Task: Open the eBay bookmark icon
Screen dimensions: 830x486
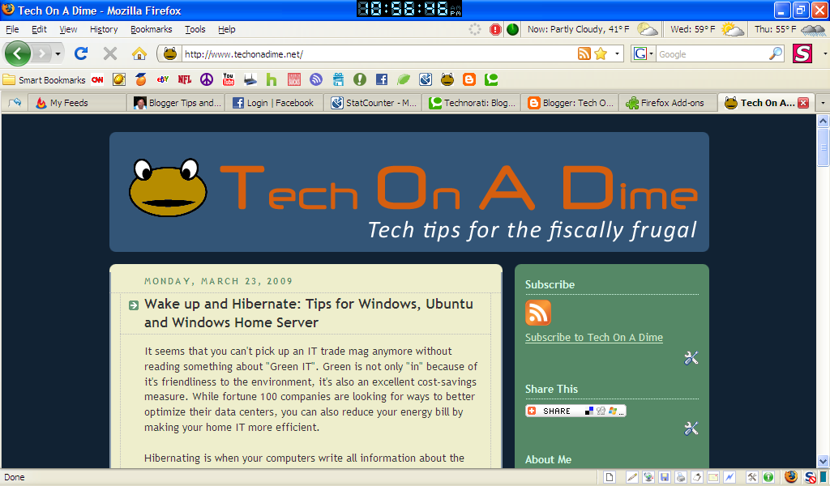Action: (163, 80)
